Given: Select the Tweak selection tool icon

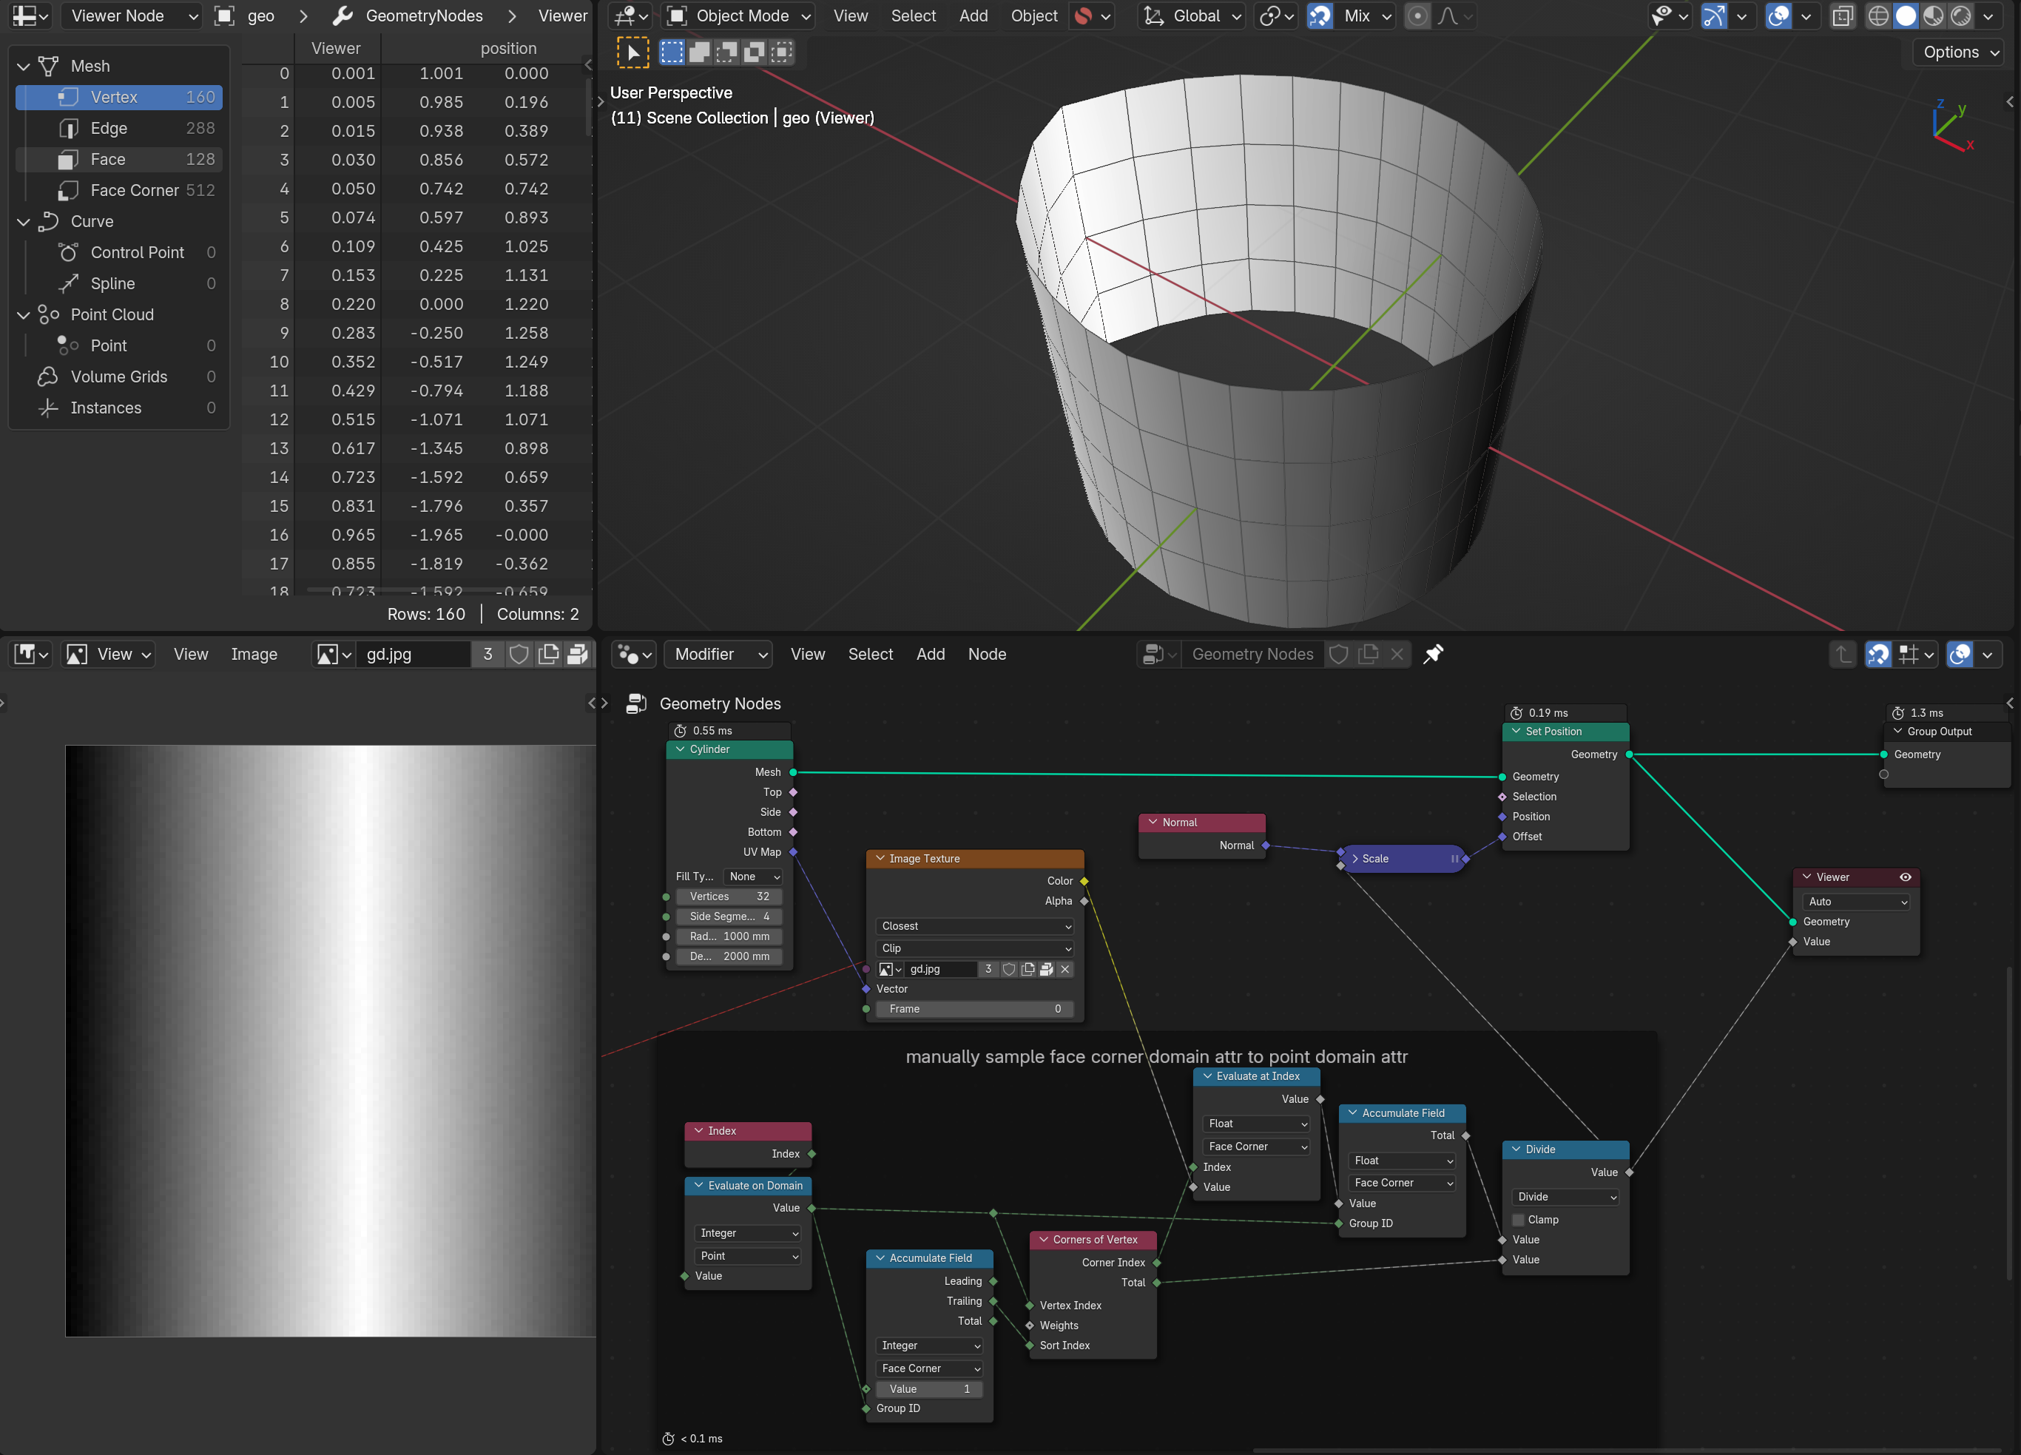Looking at the screenshot, I should (x=632, y=53).
